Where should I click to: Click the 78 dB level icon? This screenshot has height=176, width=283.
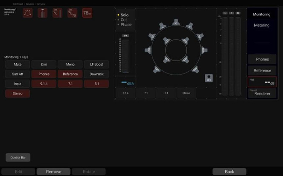[x=87, y=13]
